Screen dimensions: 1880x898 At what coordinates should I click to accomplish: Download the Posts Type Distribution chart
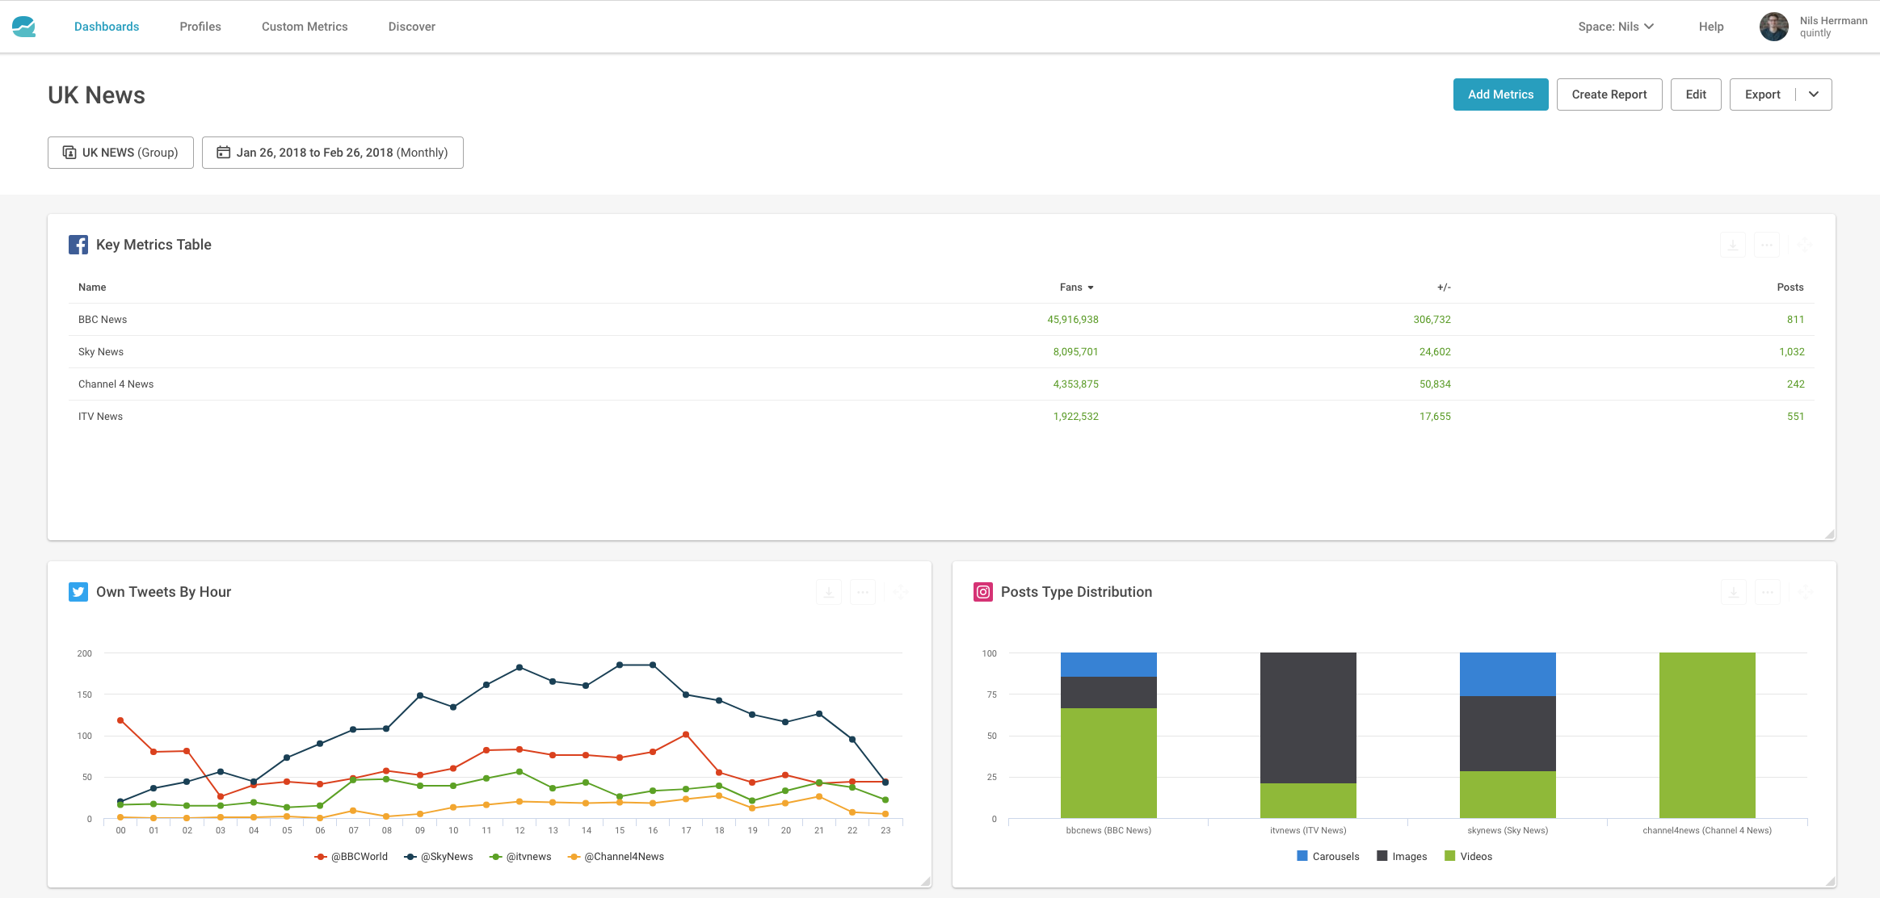[1734, 592]
